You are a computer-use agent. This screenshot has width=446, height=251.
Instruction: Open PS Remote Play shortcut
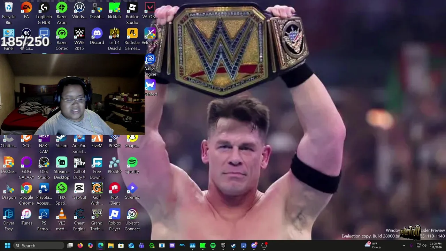(44, 220)
